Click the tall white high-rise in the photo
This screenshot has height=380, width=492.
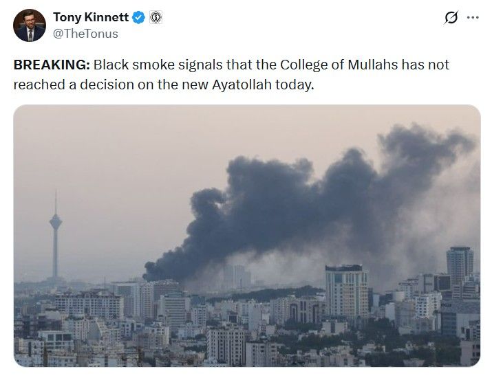[347, 289]
